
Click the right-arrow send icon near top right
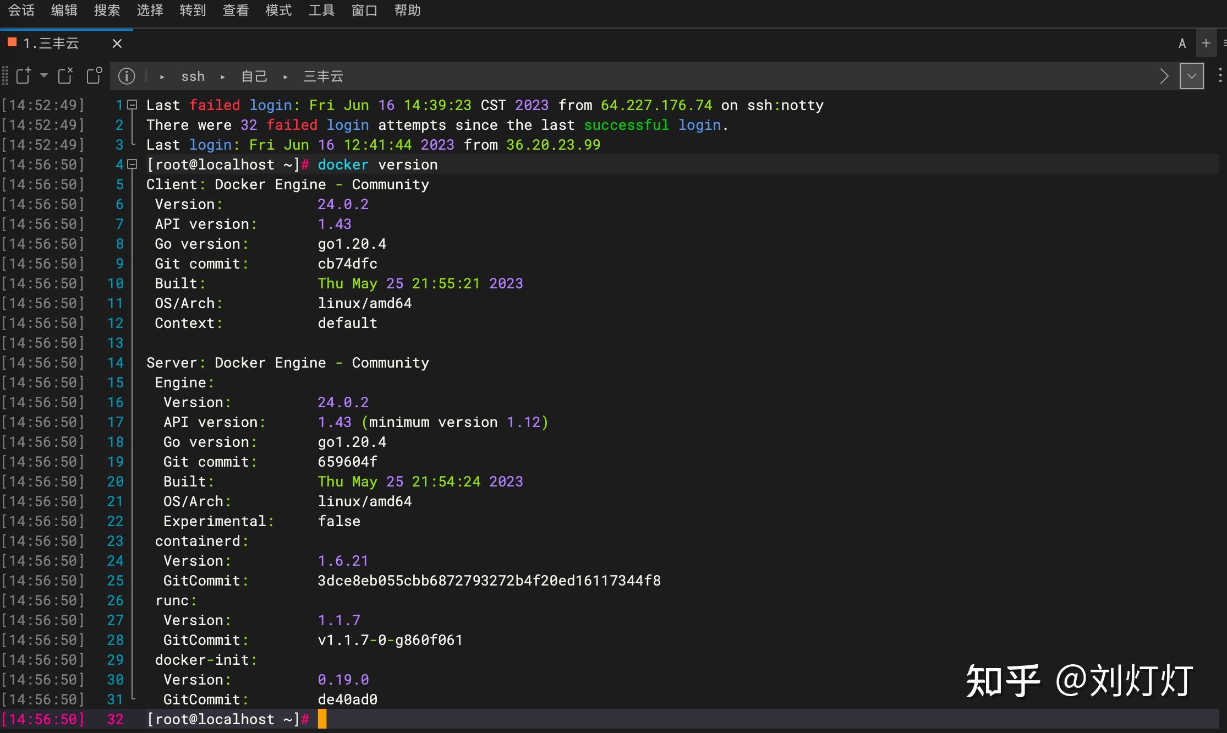[x=1164, y=75]
